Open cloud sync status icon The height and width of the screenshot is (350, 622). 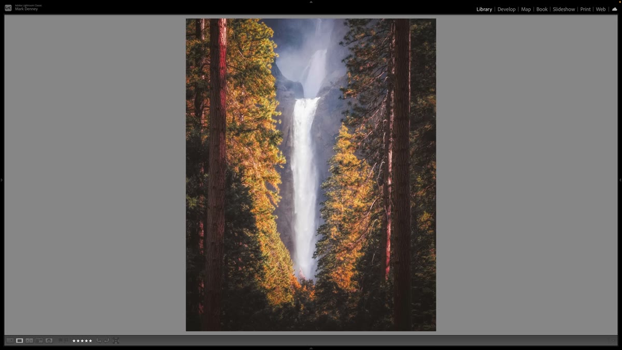[615, 9]
